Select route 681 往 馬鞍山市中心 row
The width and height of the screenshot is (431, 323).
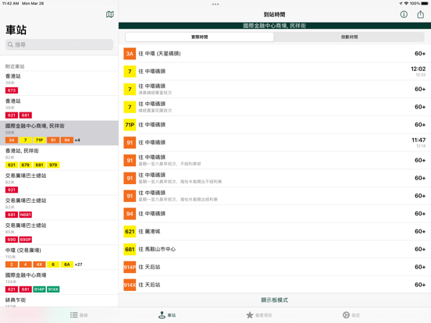[x=275, y=250]
